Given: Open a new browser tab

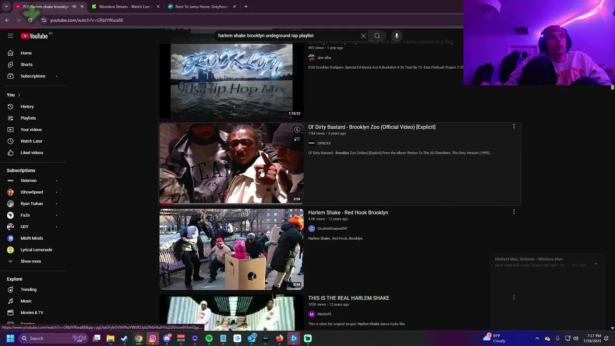Looking at the screenshot, I should click(246, 7).
